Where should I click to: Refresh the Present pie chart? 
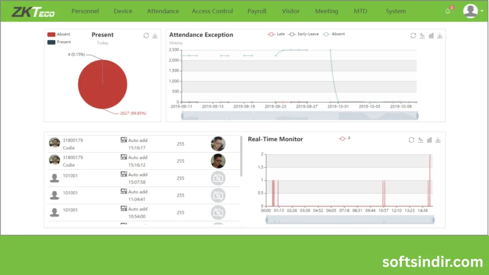(x=146, y=36)
